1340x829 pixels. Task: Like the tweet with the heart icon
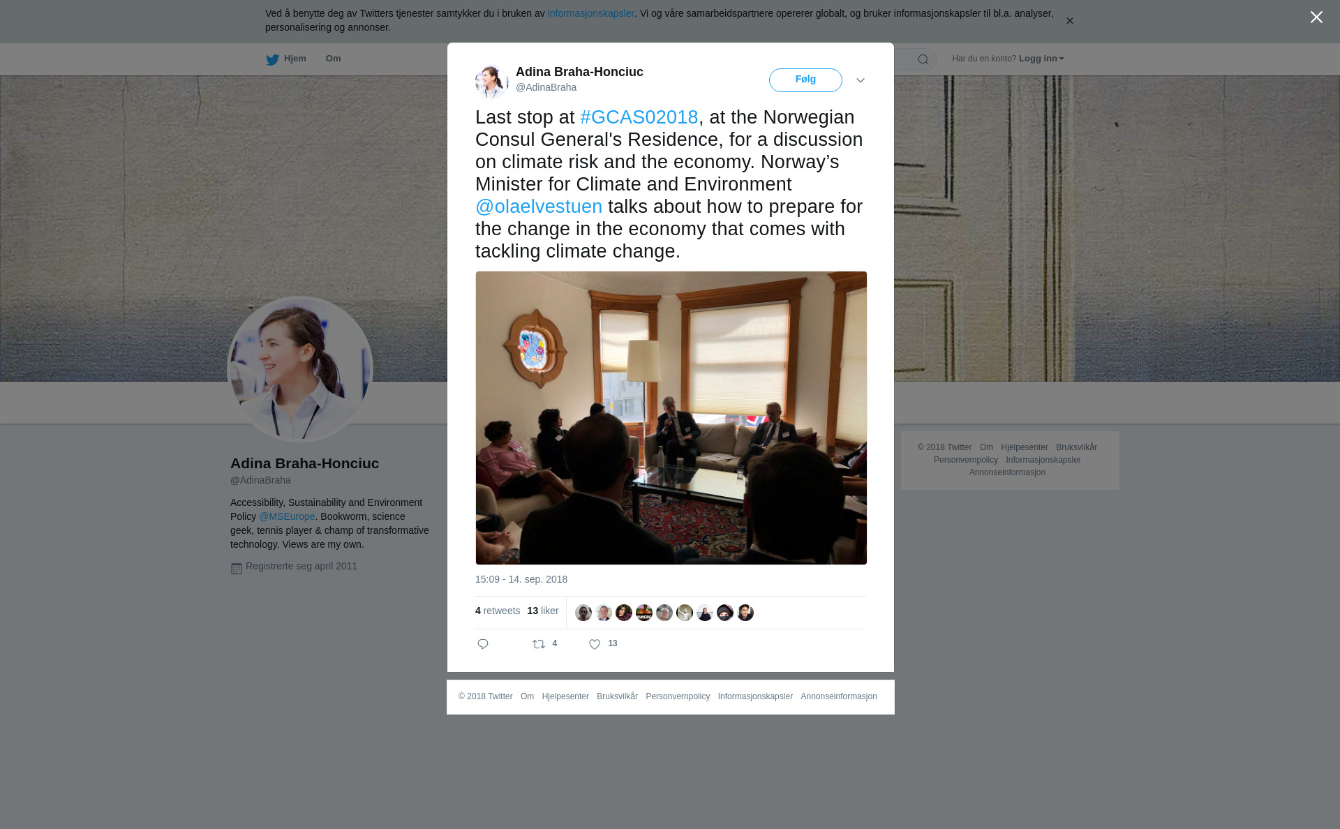[595, 644]
